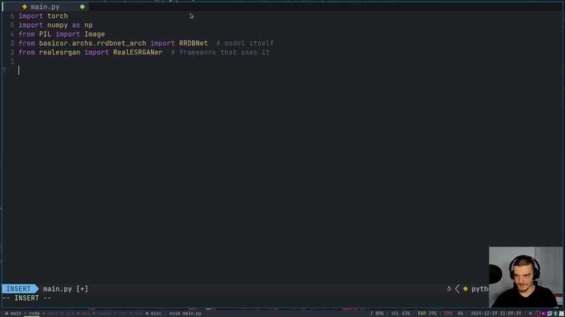
Task: Click the VOL 63% volume indicator
Action: pos(400,314)
